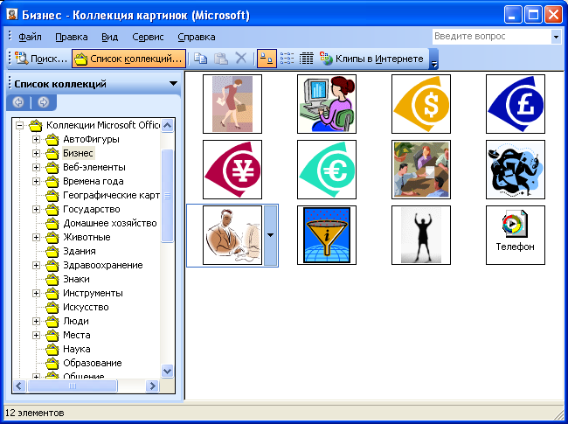Click tree scrollbar down arrow
Screen dimensions: 568x424
coord(168,371)
